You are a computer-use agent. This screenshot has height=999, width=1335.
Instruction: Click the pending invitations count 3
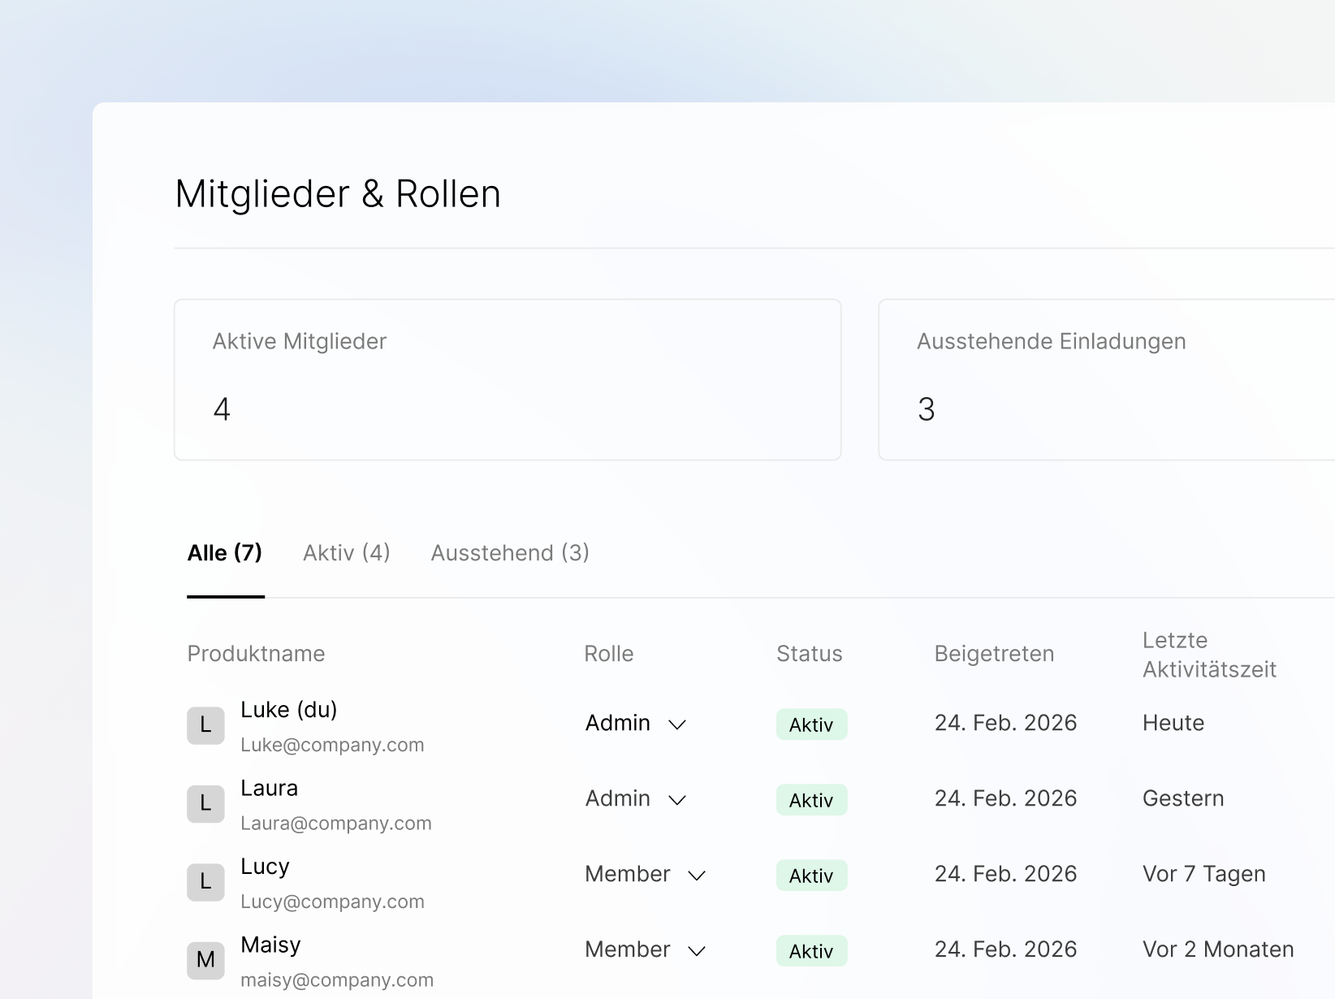927,409
